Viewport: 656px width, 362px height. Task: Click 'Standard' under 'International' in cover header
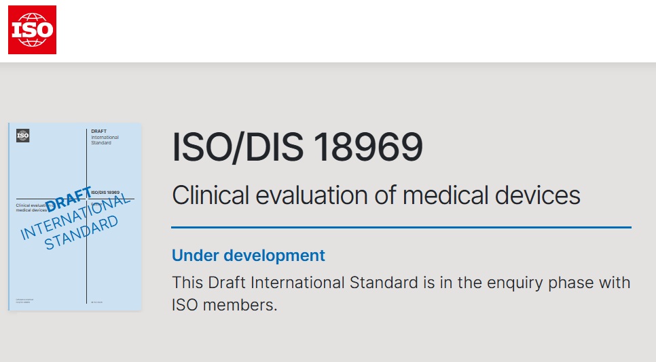(x=101, y=143)
